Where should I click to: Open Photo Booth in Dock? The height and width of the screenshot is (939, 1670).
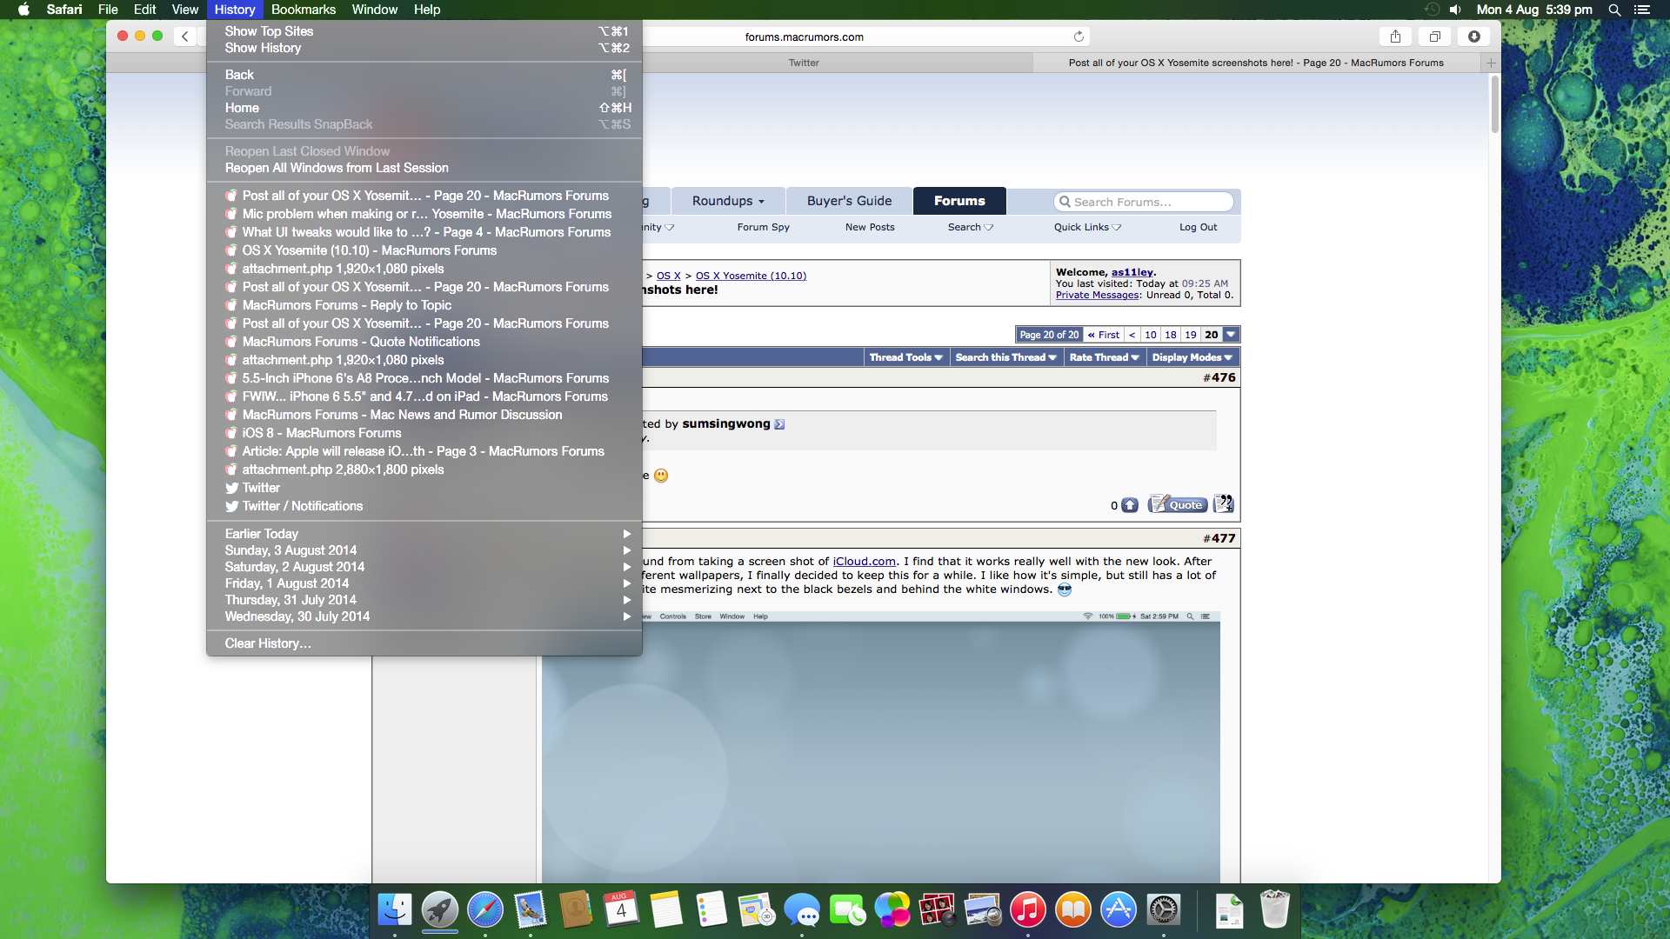tap(938, 910)
